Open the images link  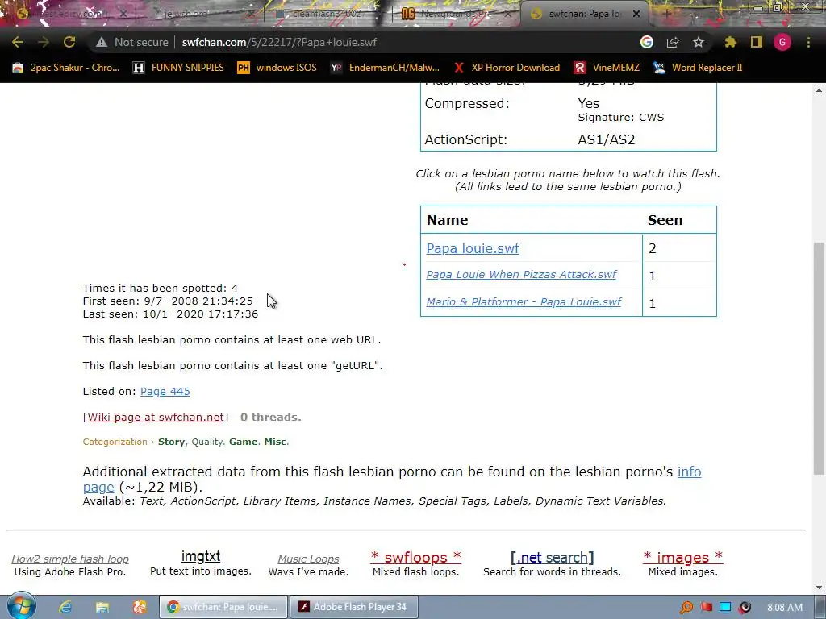point(682,558)
